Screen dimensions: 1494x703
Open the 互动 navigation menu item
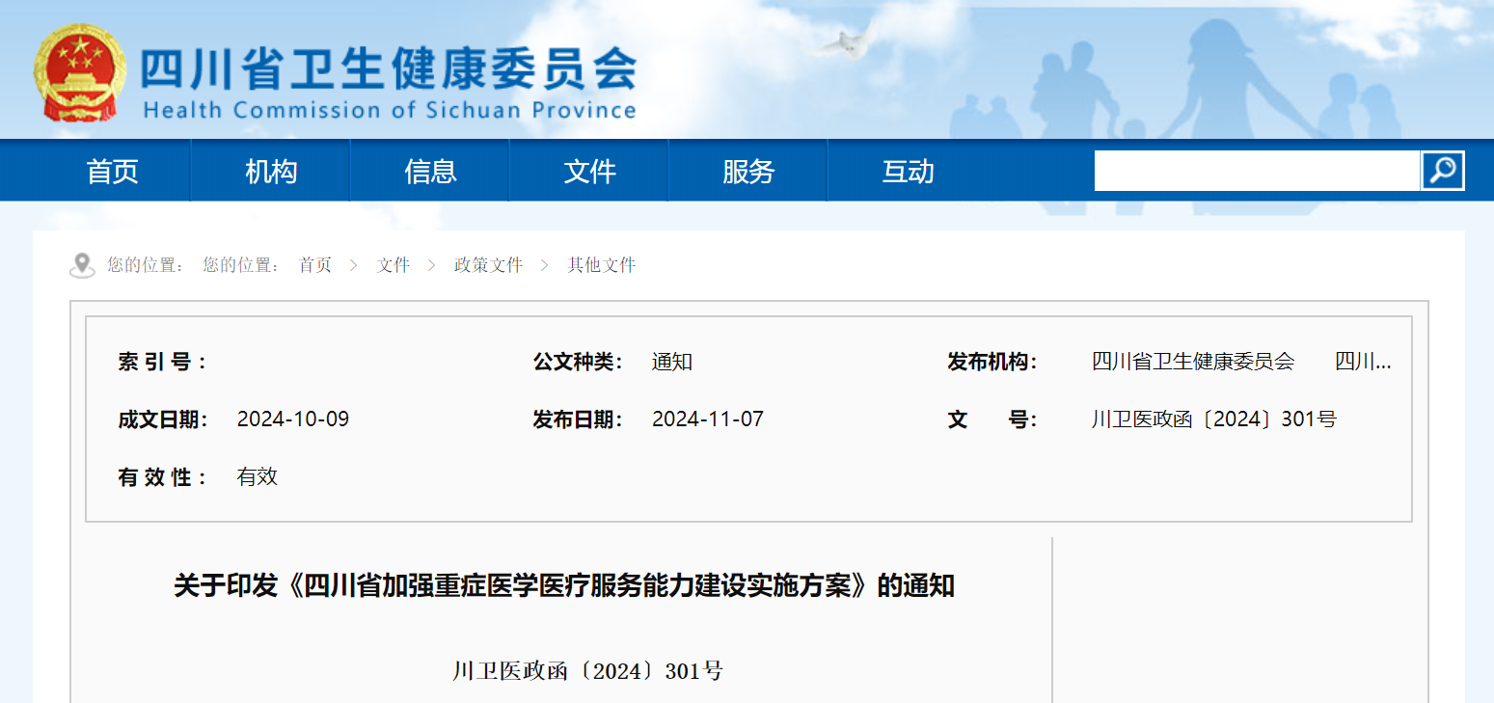point(908,172)
